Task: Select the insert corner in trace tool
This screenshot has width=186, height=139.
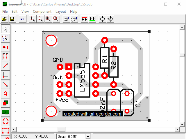Action: click(6, 75)
